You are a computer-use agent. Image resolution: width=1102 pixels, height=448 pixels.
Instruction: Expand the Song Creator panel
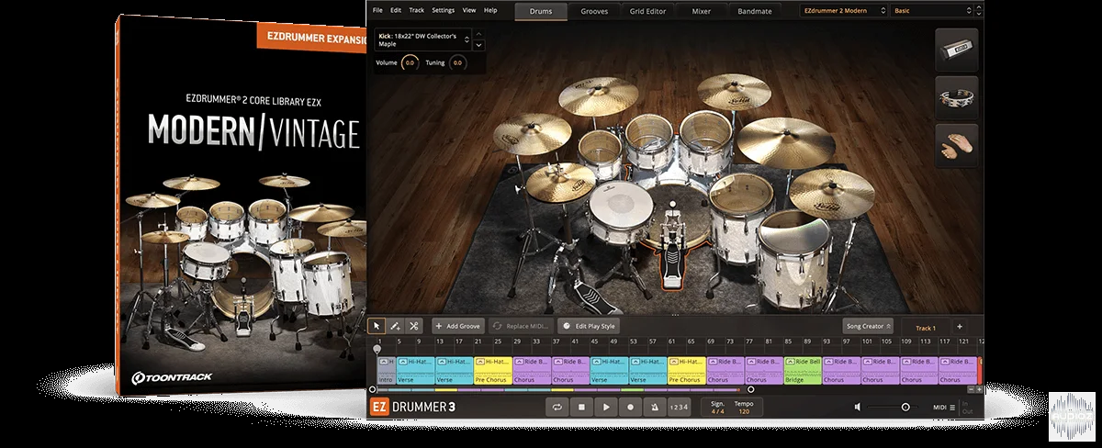point(868,326)
